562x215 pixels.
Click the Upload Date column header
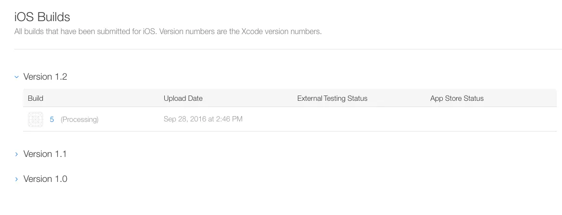coord(183,98)
